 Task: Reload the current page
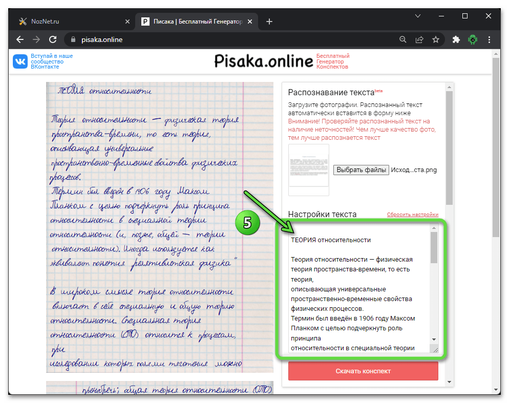pos(52,39)
